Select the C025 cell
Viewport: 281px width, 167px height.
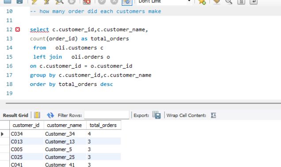[x=27, y=157]
